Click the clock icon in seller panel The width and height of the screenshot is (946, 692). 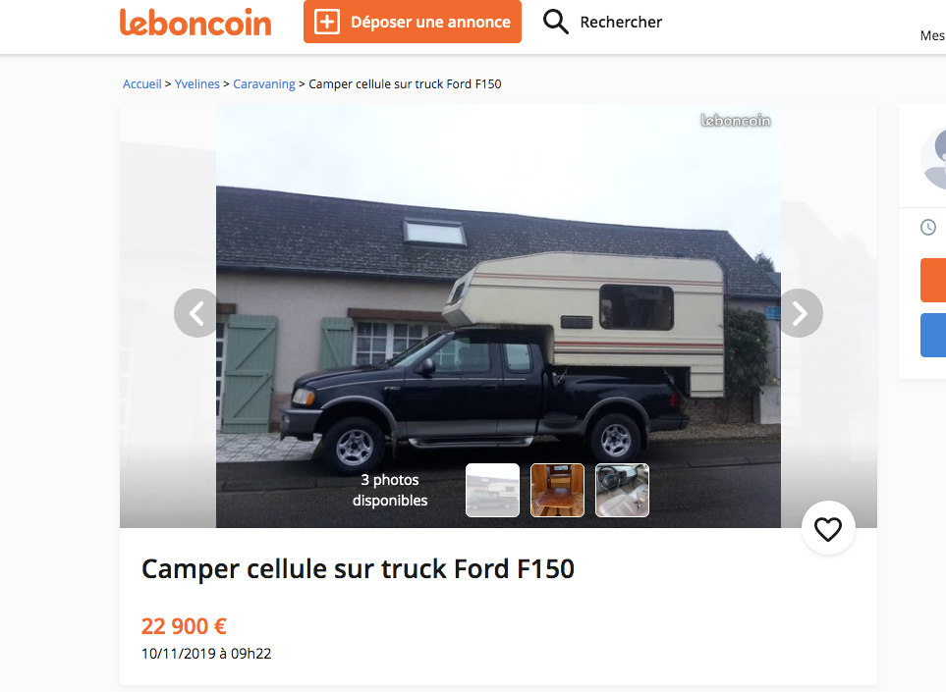(x=928, y=228)
